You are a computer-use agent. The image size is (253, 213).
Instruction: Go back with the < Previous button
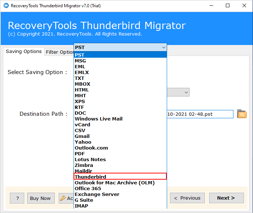click(187, 198)
